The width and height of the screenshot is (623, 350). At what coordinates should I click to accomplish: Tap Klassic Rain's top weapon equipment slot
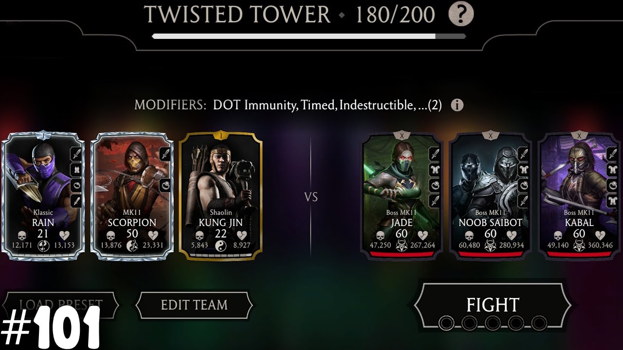[x=76, y=154]
